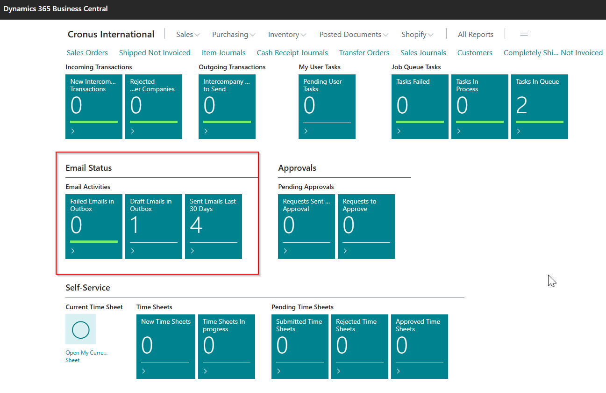Expand the Sales dropdown menu

point(188,35)
